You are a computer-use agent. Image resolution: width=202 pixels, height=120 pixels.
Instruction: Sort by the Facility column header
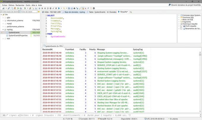[82, 49]
